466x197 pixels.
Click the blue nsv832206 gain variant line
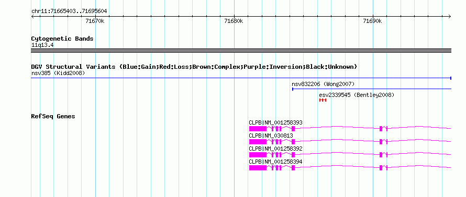(x=372, y=89)
